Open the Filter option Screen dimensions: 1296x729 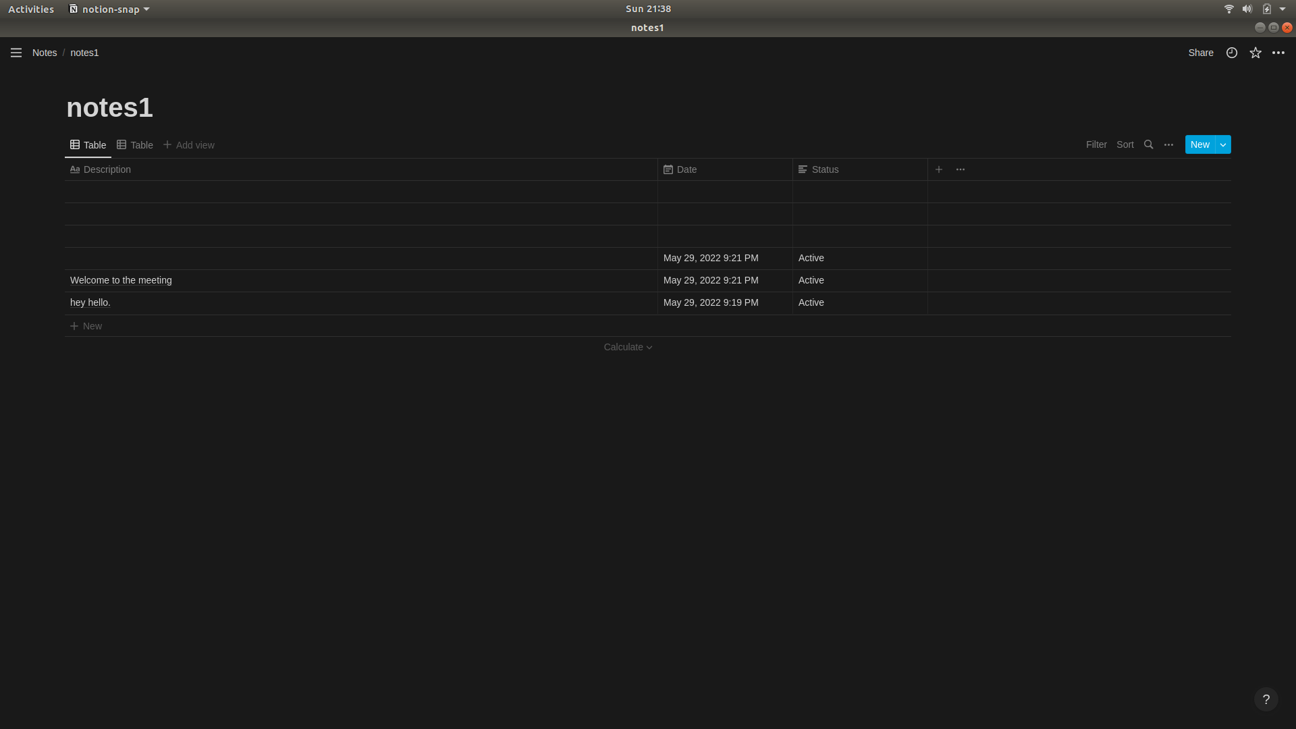coord(1096,144)
